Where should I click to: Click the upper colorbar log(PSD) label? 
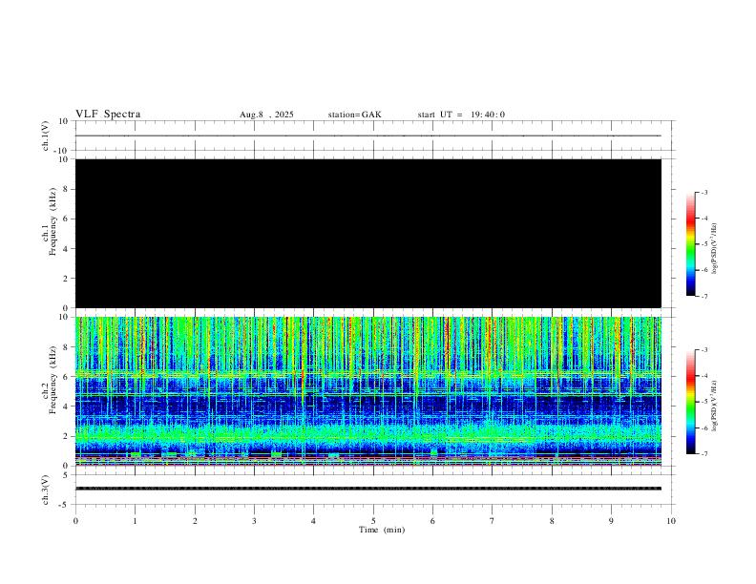point(715,249)
